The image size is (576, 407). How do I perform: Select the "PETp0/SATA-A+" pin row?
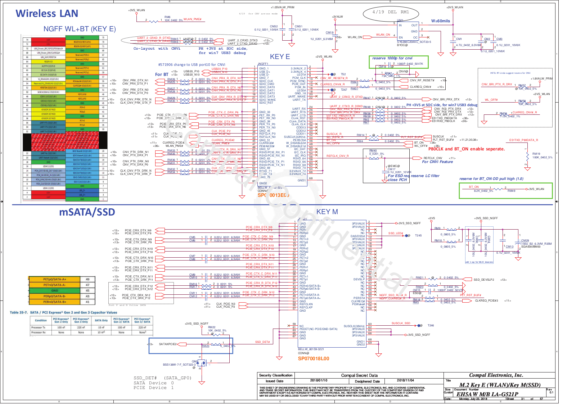click(62, 279)
